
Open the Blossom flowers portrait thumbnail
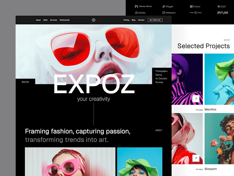click(x=219, y=138)
